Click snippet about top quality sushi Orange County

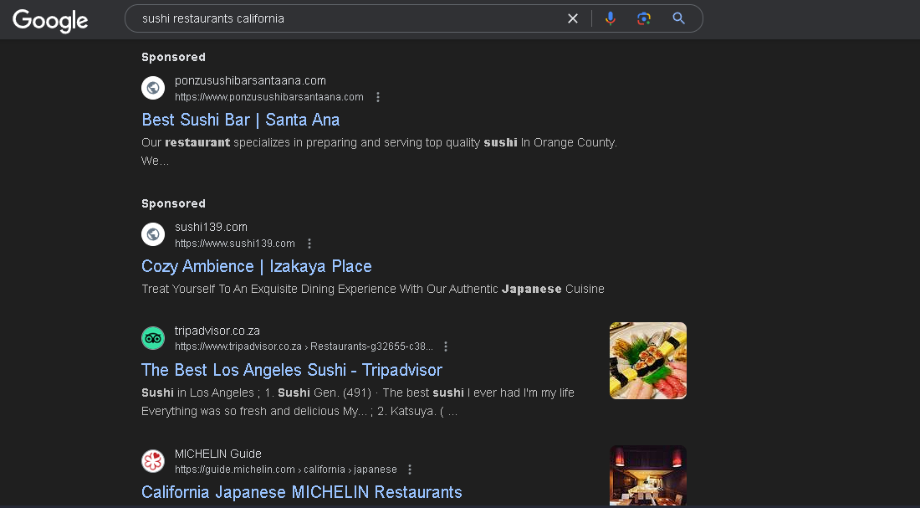click(x=379, y=151)
